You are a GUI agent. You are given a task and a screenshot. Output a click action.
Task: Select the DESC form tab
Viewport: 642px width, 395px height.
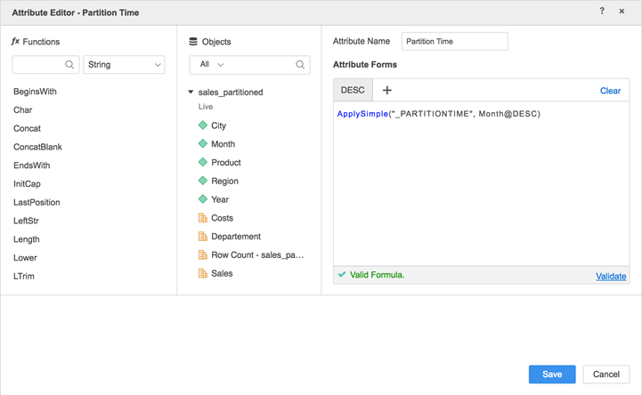[x=353, y=90]
